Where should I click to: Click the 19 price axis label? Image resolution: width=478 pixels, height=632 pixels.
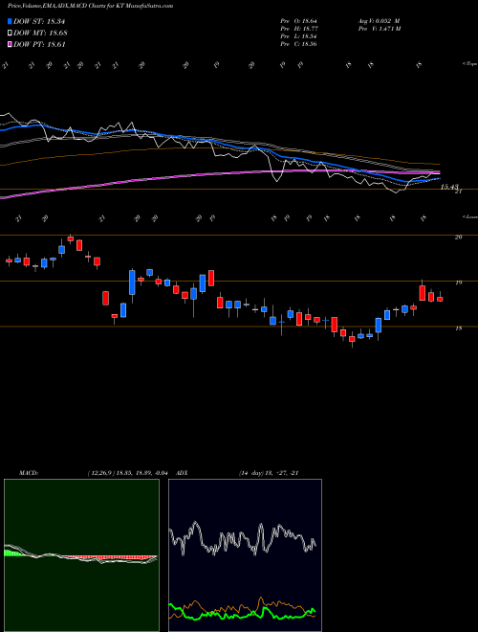tap(458, 282)
